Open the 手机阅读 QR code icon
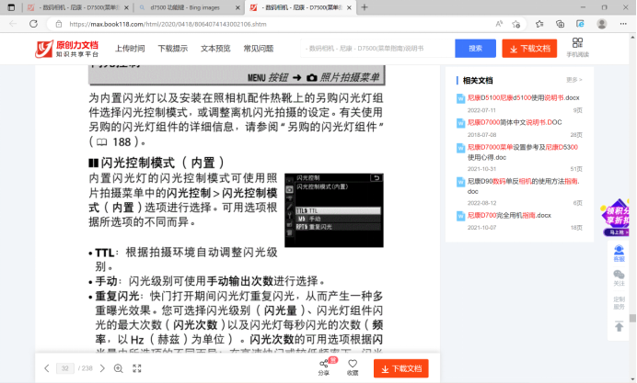 point(578,47)
